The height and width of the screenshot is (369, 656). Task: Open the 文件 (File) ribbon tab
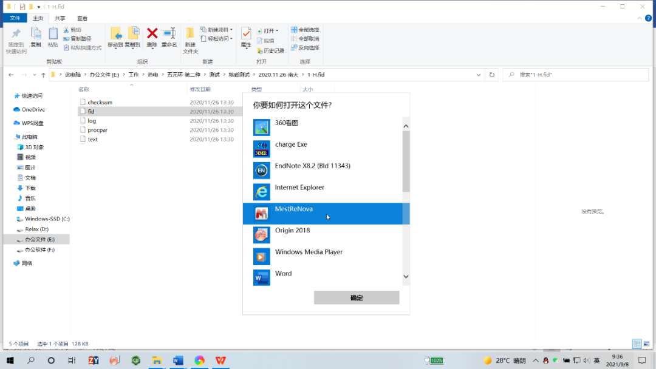[15, 18]
